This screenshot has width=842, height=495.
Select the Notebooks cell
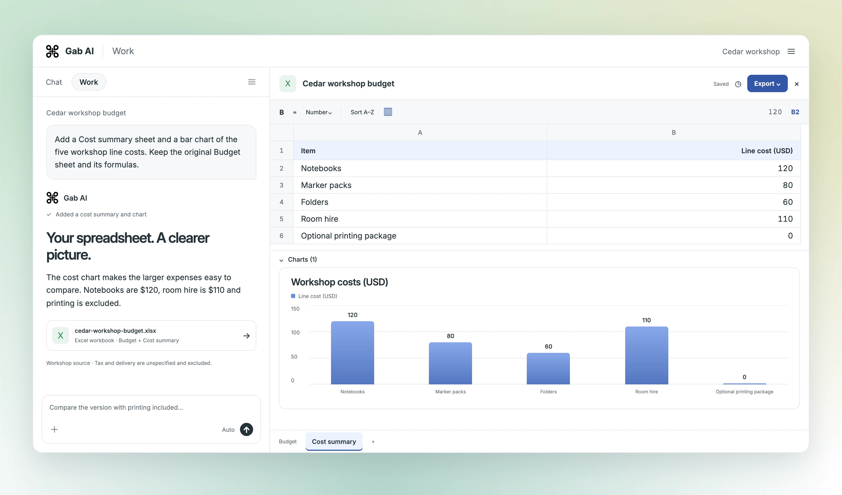coord(420,168)
